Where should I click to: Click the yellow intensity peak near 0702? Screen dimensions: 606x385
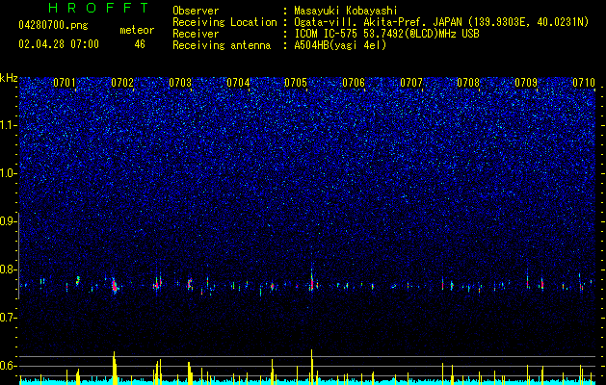[115, 368]
